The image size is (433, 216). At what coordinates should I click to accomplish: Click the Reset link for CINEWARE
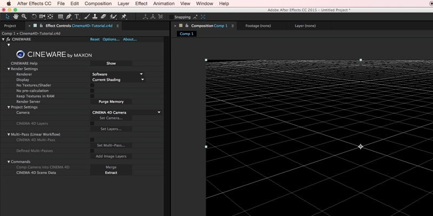95,39
